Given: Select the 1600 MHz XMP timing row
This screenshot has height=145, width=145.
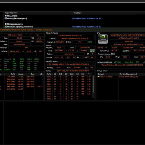Looking at the screenshot, I should click(x=69, y=77).
